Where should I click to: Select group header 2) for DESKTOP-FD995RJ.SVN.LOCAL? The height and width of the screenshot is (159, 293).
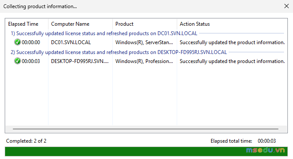click(119, 52)
